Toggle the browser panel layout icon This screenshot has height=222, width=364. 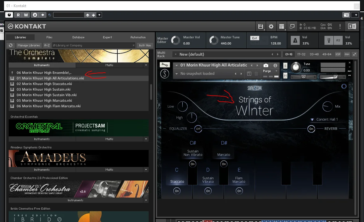[281, 27]
